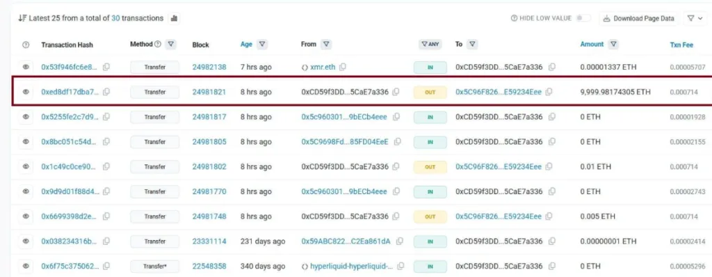Open transaction hash 0x53f946fc6e8
The height and width of the screenshot is (277, 712).
point(70,67)
